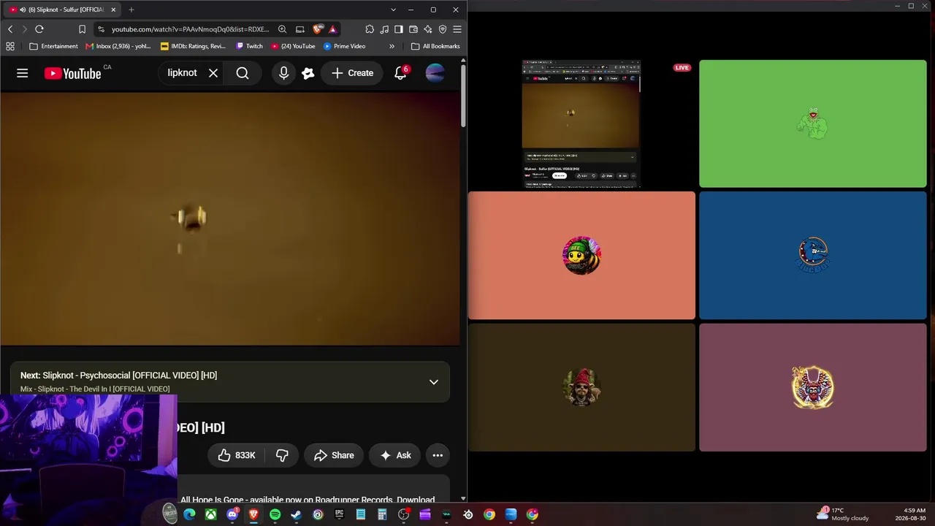Open the Gmail Inbox bookmark

(118, 46)
